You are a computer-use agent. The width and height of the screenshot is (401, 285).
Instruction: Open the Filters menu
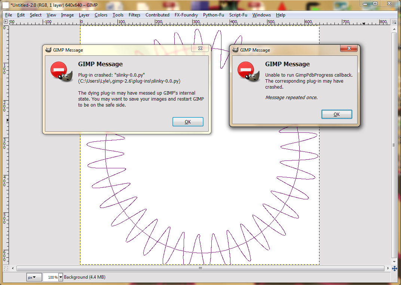(134, 15)
